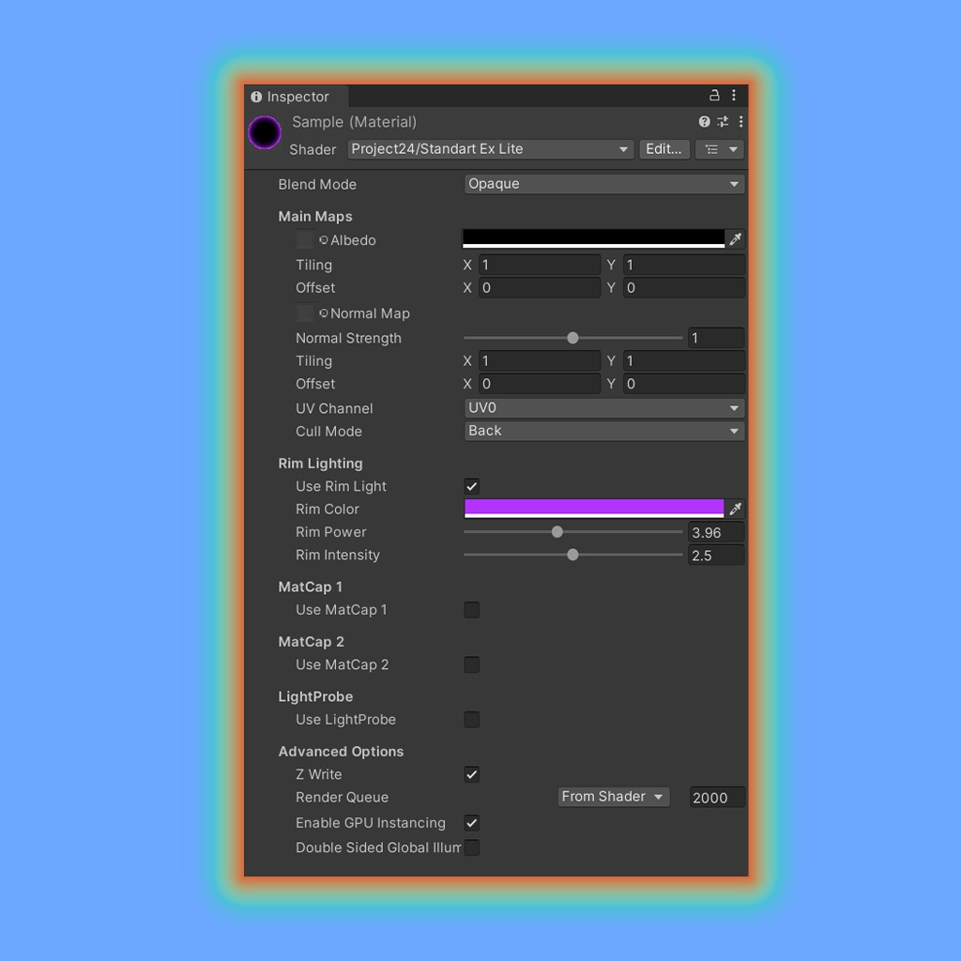Pick Albedo color with eyedropper

pyautogui.click(x=735, y=238)
